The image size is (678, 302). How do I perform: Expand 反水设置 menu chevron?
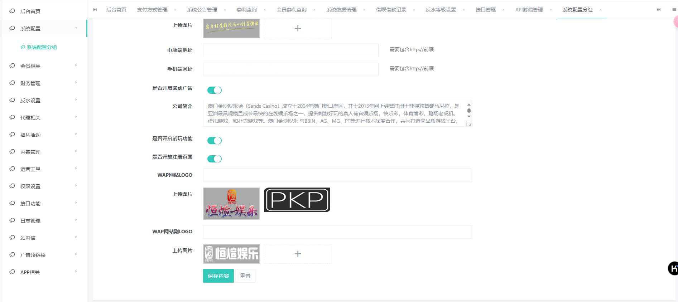tap(76, 100)
